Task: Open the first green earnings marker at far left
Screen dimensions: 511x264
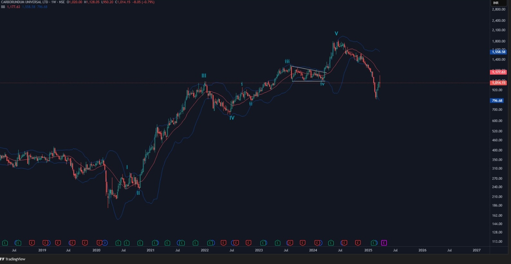Action: point(5,243)
